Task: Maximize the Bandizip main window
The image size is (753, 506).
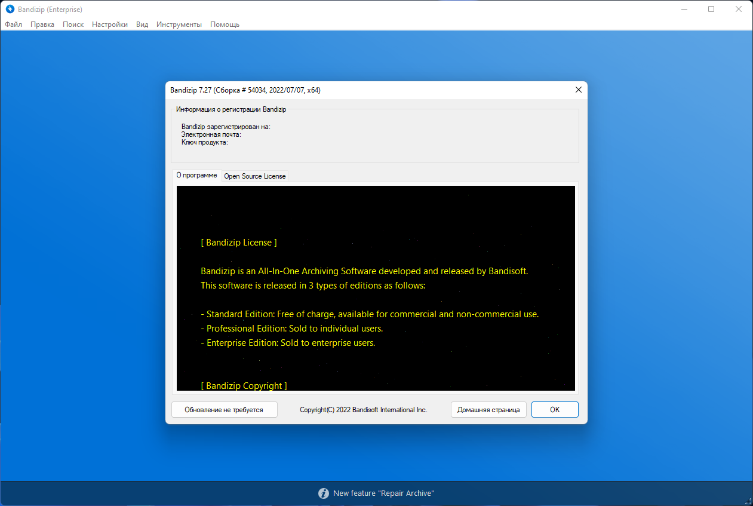Action: pos(711,9)
